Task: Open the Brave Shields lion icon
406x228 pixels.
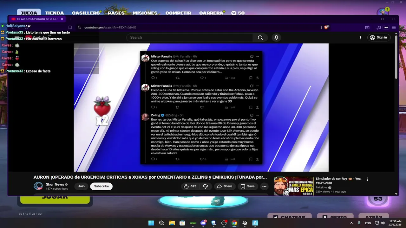Action: (x=326, y=27)
